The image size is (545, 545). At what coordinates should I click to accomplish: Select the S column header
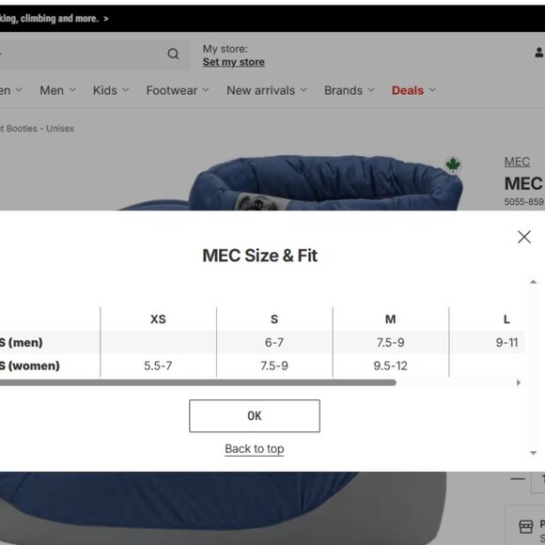[x=274, y=319]
